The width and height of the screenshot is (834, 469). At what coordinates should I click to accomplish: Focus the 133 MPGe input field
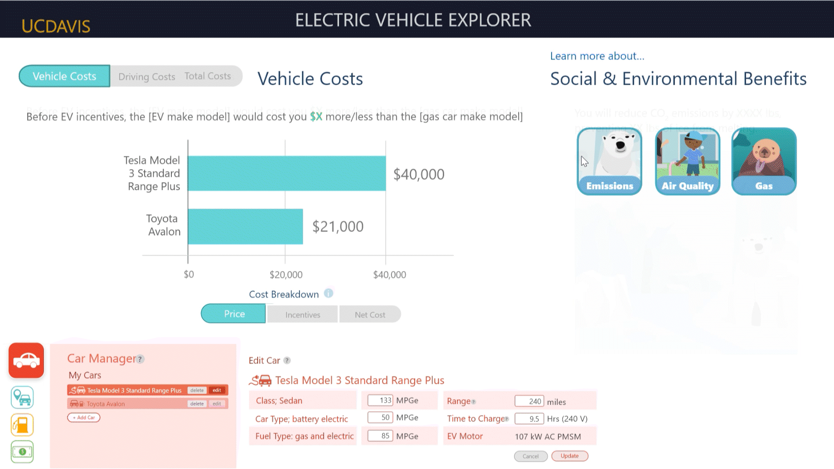click(x=380, y=401)
